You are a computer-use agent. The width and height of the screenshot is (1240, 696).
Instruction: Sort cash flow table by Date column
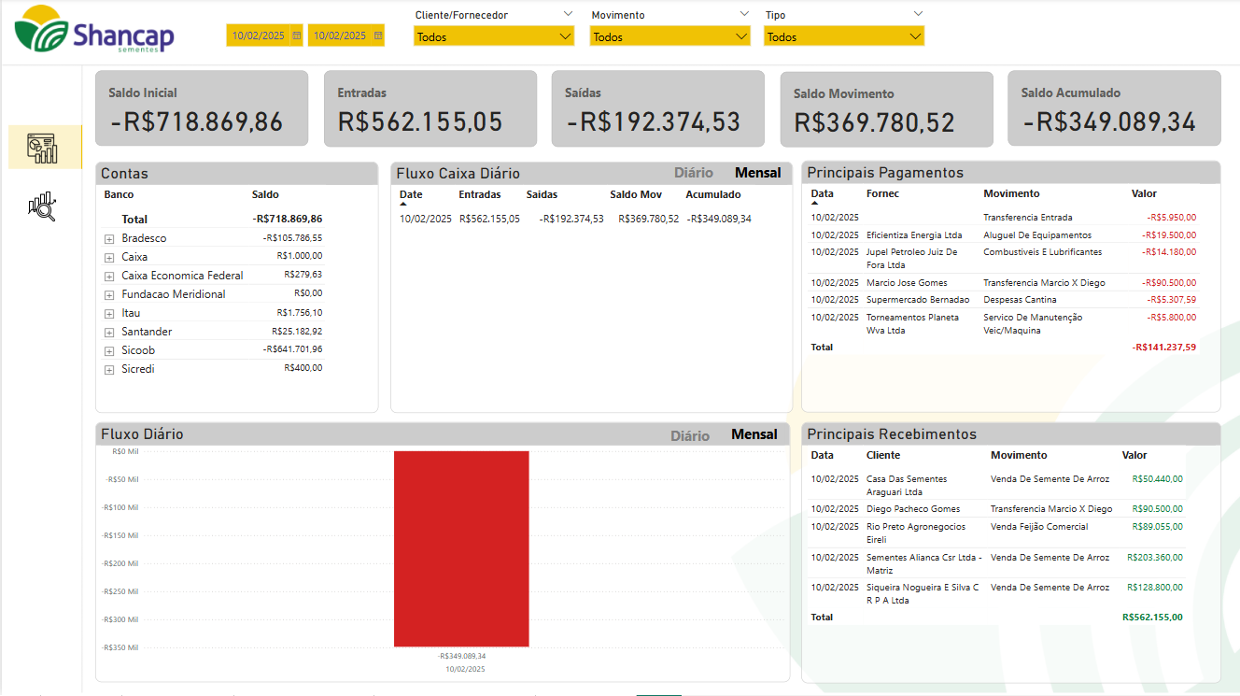(411, 195)
